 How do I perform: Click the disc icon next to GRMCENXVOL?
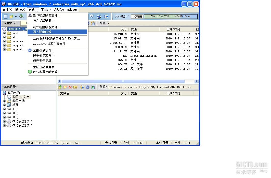tap(4, 29)
